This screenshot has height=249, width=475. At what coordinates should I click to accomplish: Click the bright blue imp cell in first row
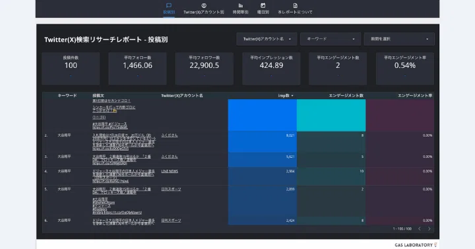263,115
